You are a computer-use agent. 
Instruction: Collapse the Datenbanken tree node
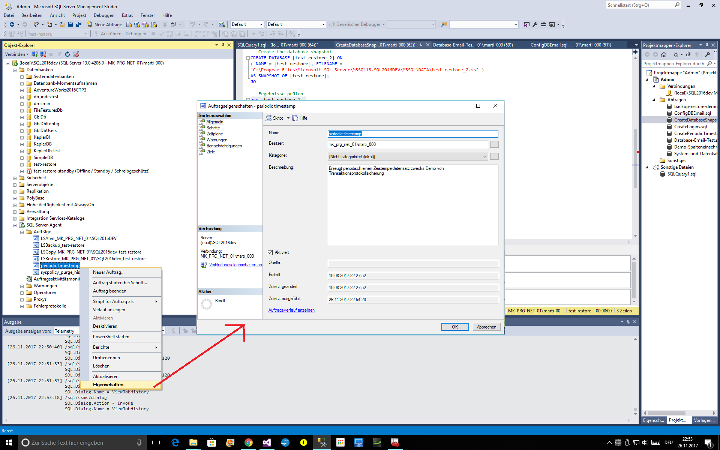tap(15, 70)
